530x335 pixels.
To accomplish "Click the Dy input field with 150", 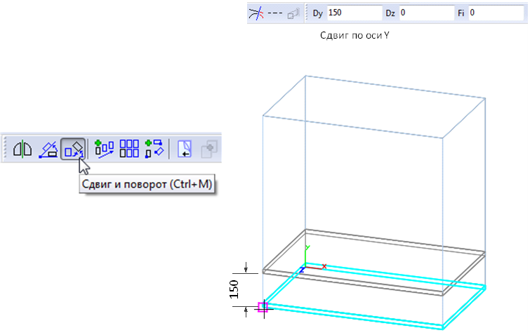I will pos(355,13).
